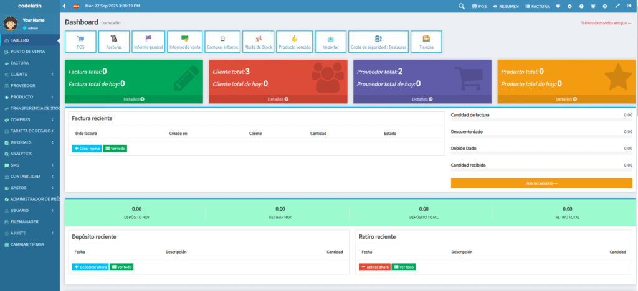The height and width of the screenshot is (291, 638).
Task: Click the search magnifier icon in top bar
Action: tap(462, 6)
